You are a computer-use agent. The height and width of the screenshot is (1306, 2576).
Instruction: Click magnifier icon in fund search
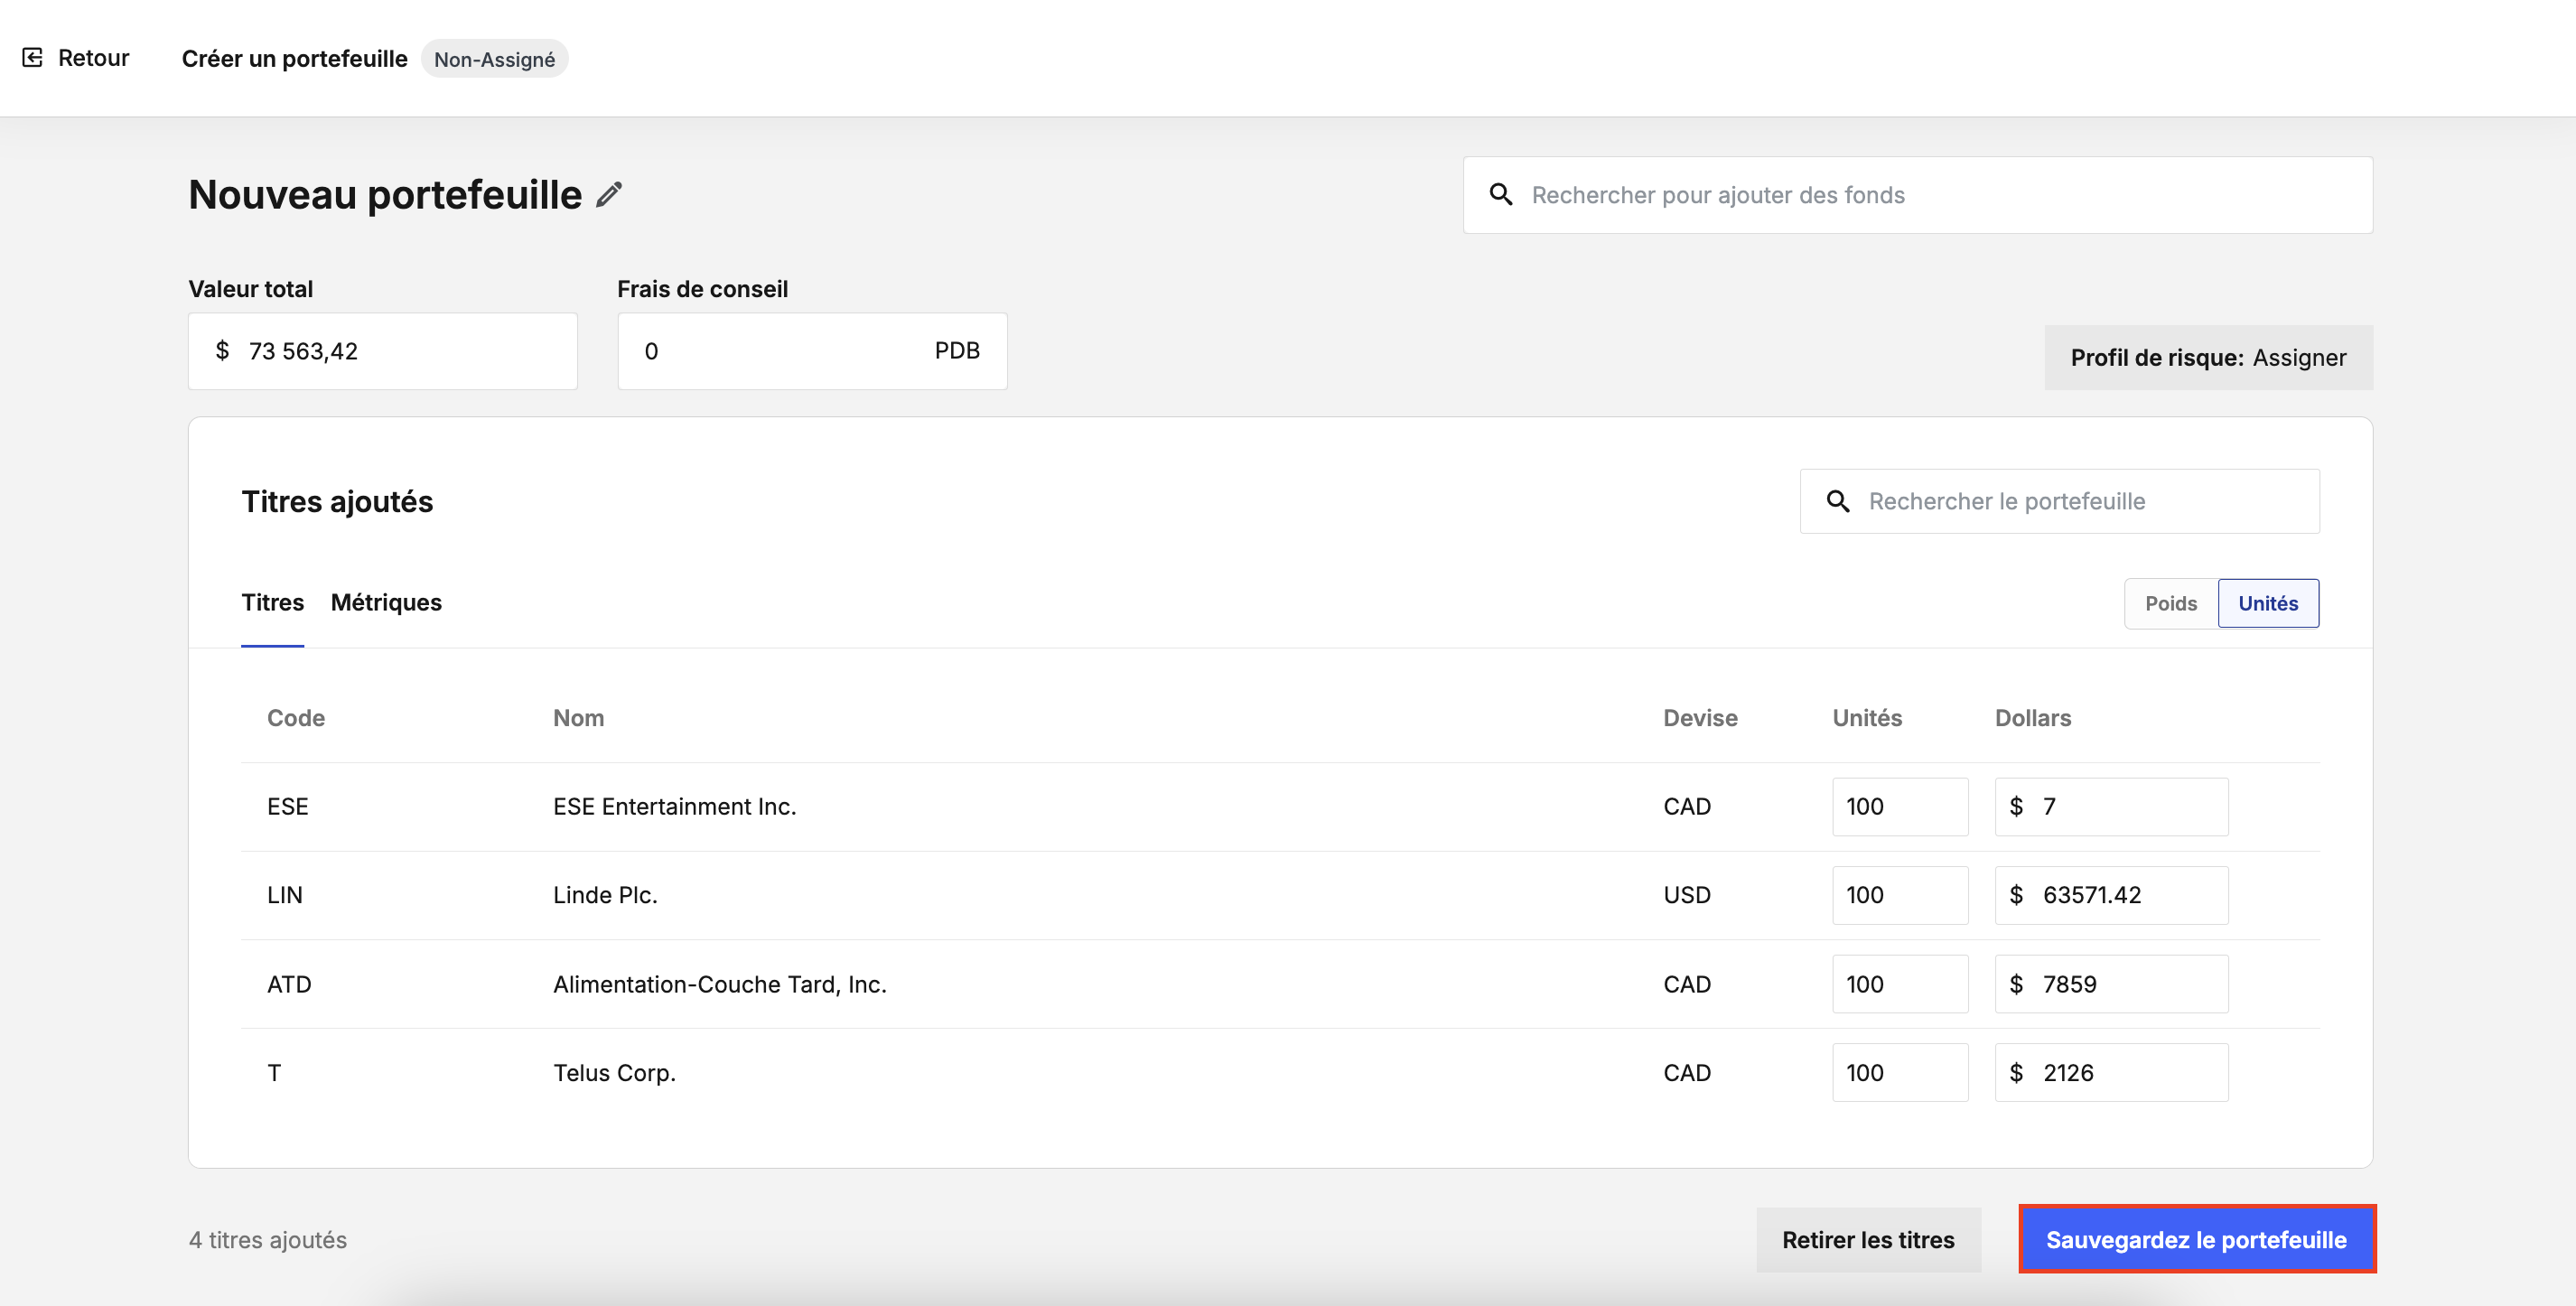tap(1500, 195)
